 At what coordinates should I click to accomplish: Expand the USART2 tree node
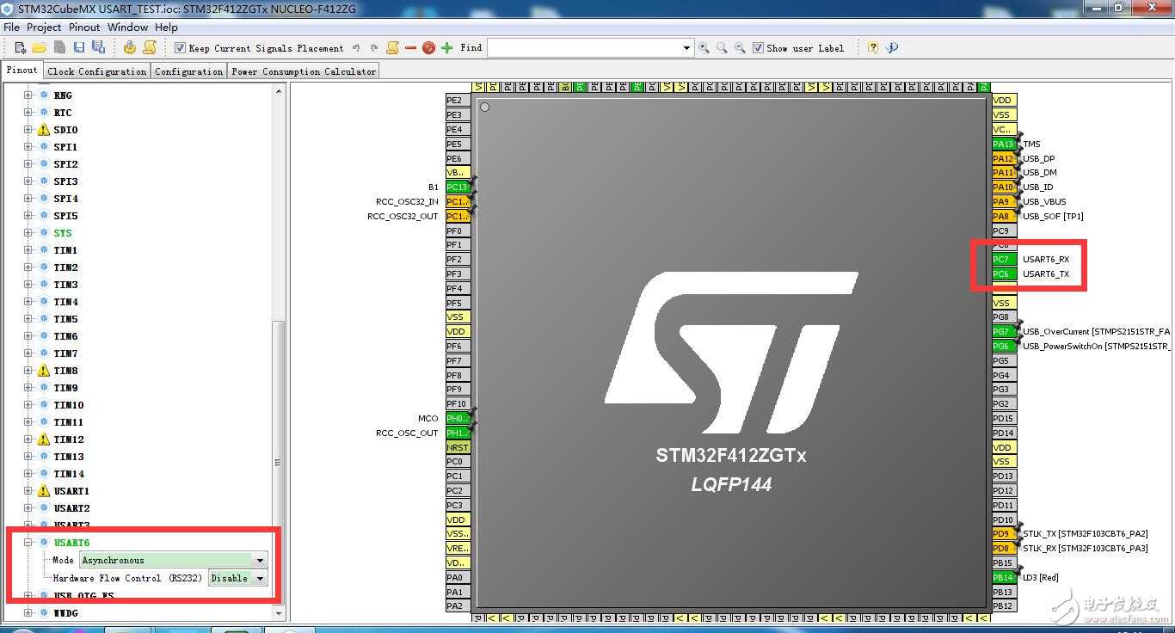click(28, 508)
